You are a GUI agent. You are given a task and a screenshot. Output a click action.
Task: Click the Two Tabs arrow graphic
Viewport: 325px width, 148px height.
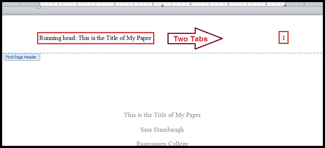point(195,39)
